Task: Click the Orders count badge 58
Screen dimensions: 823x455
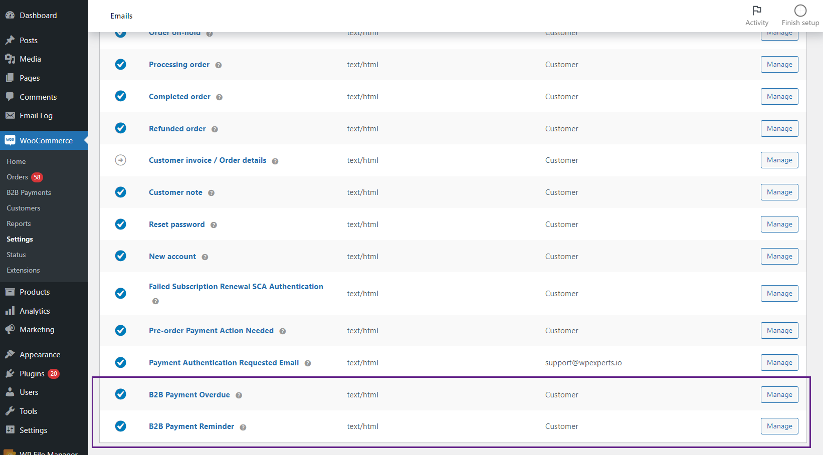Action: tap(37, 177)
